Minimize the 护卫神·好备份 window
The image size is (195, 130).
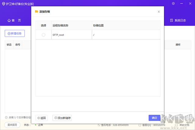tap(182, 3)
